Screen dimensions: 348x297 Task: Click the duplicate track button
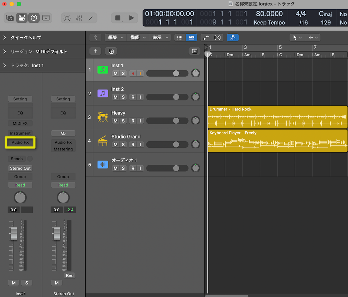click(111, 51)
